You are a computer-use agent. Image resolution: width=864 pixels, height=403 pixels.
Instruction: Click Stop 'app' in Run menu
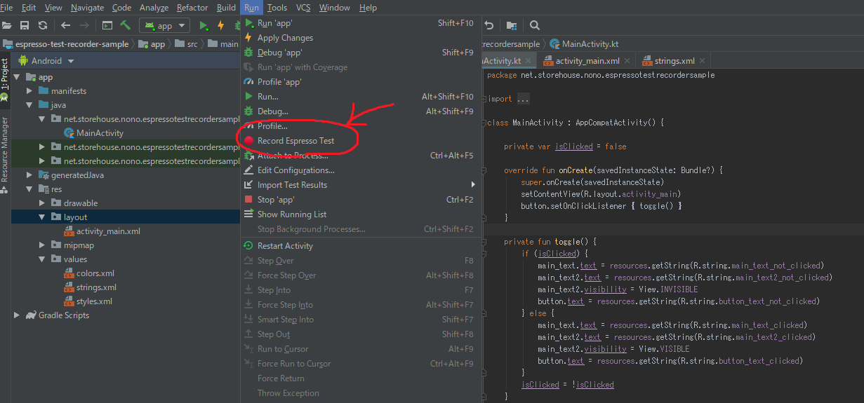click(x=276, y=200)
